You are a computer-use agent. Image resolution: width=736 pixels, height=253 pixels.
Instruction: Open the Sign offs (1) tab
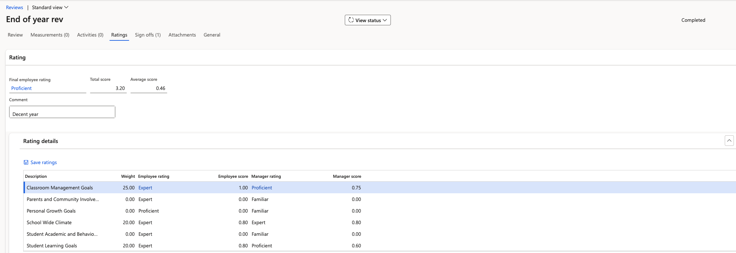(x=148, y=35)
